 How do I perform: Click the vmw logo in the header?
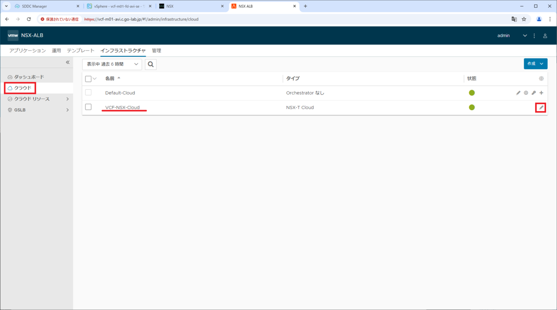[13, 35]
